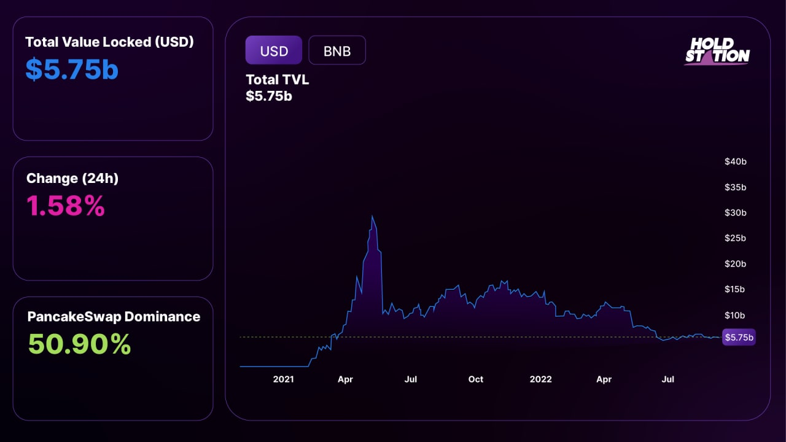This screenshot has height=442, width=786.
Task: Click the Total TVL chart title
Action: tap(278, 80)
